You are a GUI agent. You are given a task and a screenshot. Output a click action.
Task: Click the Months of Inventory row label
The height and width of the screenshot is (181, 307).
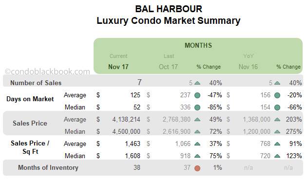click(x=48, y=167)
